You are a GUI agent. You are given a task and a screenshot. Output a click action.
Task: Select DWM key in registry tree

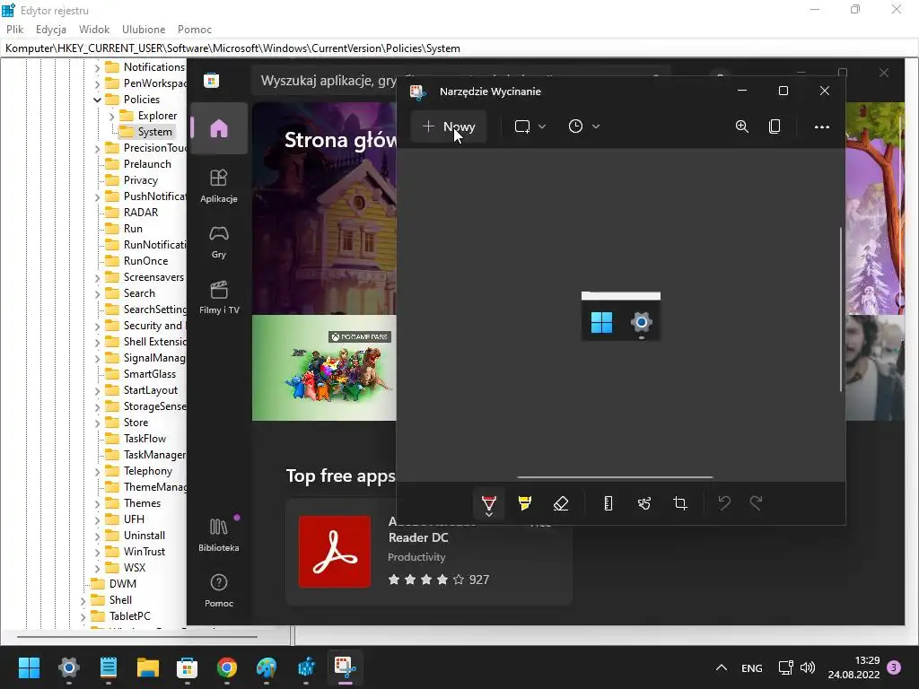[122, 583]
